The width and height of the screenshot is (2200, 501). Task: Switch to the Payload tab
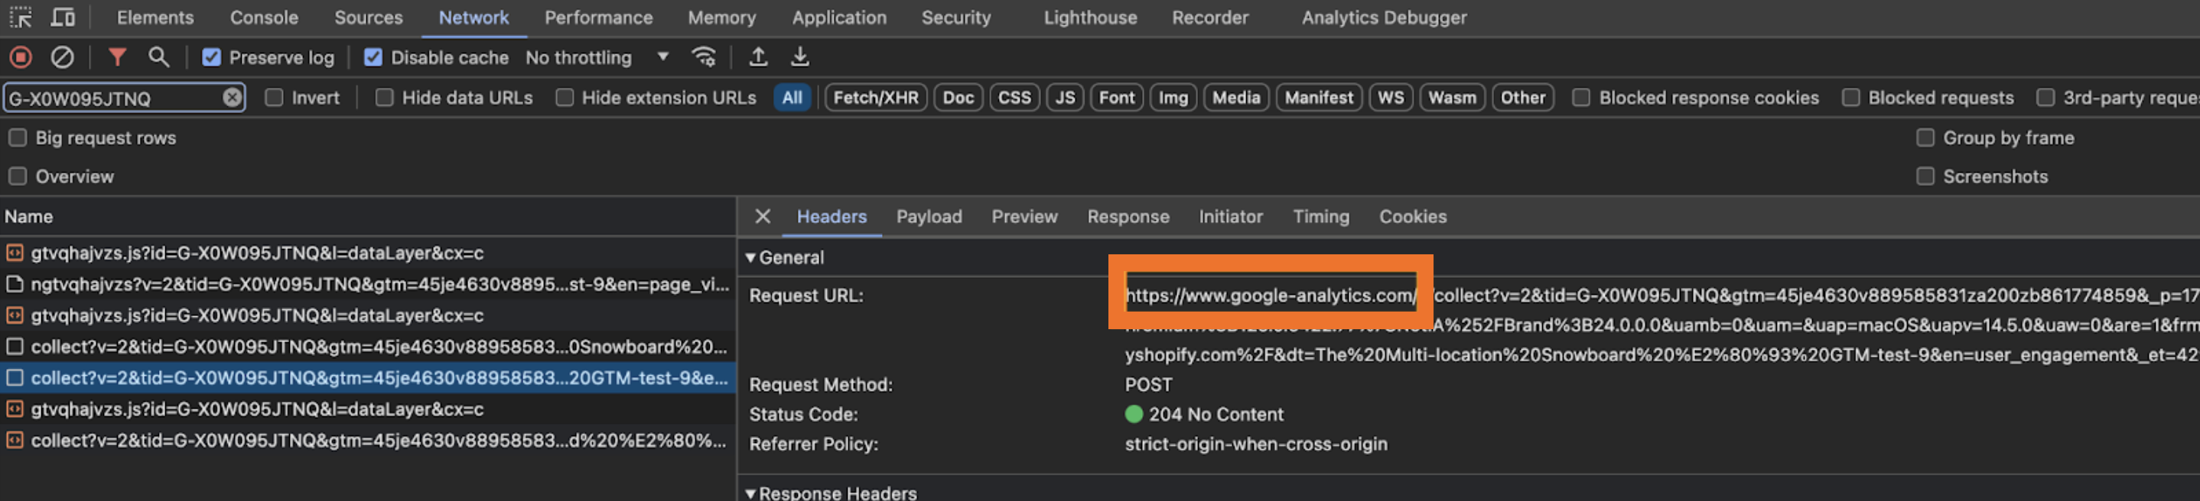click(929, 216)
